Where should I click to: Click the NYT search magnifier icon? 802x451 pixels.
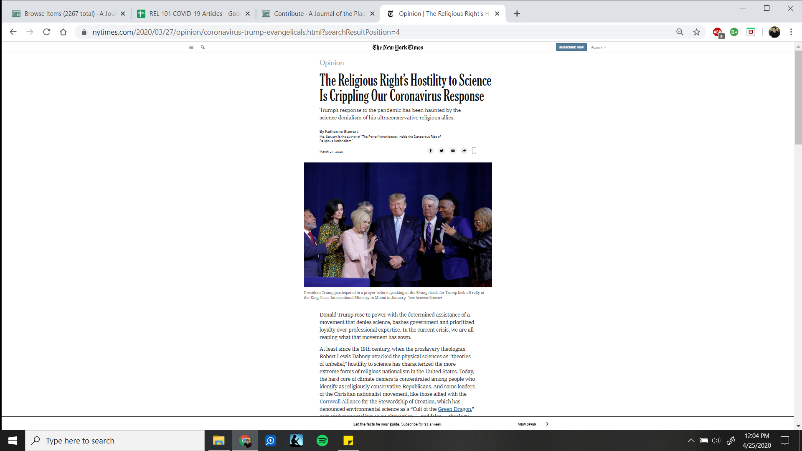coord(203,47)
